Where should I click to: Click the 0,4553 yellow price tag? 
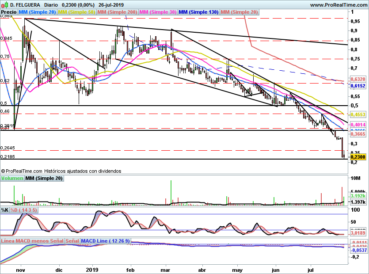358,114
